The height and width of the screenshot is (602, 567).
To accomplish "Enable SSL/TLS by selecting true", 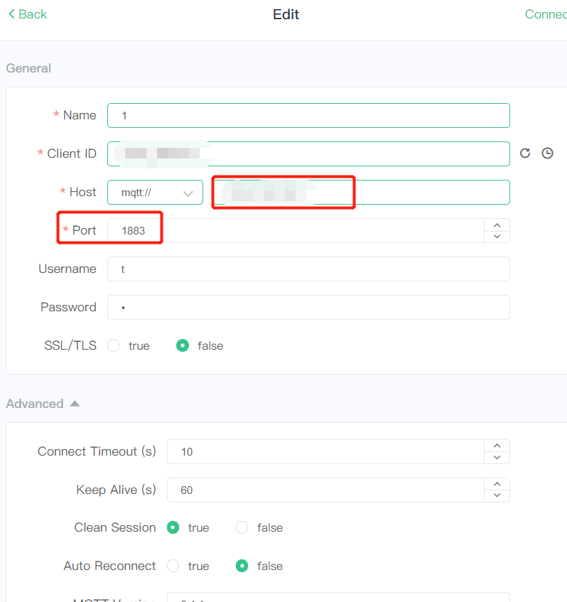I will pos(113,345).
